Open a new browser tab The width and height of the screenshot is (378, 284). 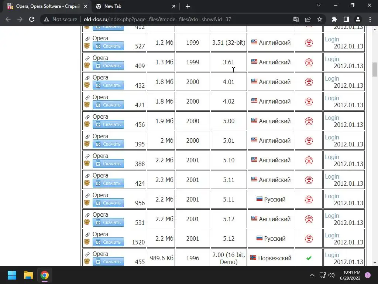click(x=188, y=6)
